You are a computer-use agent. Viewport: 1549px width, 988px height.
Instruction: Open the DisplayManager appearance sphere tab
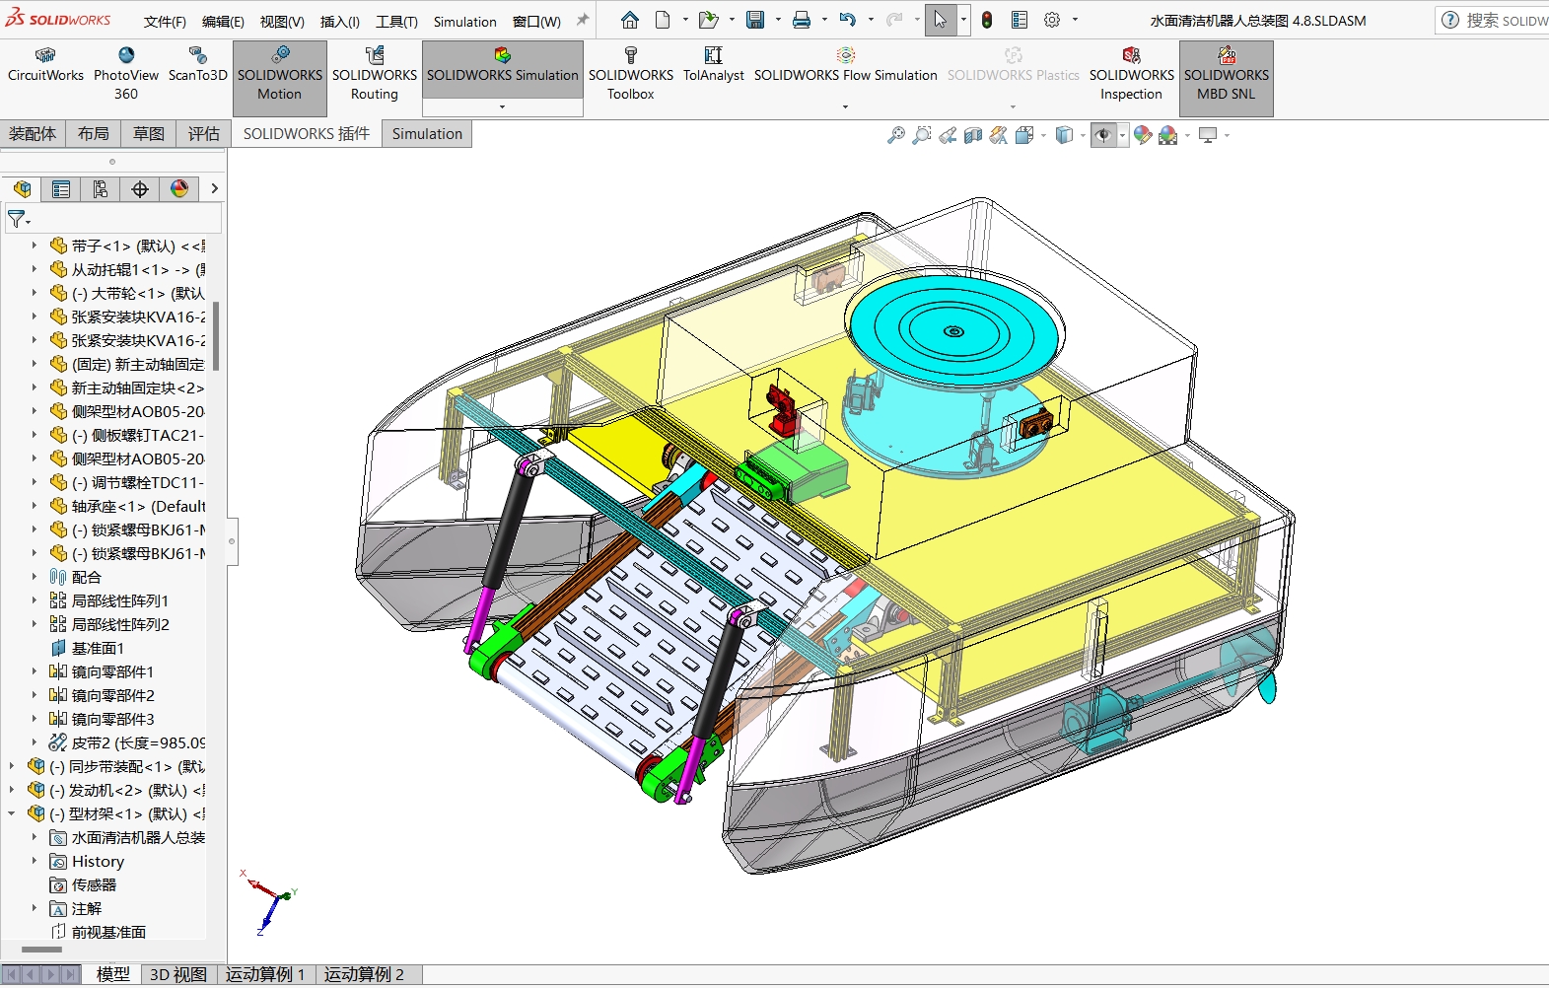(x=179, y=189)
